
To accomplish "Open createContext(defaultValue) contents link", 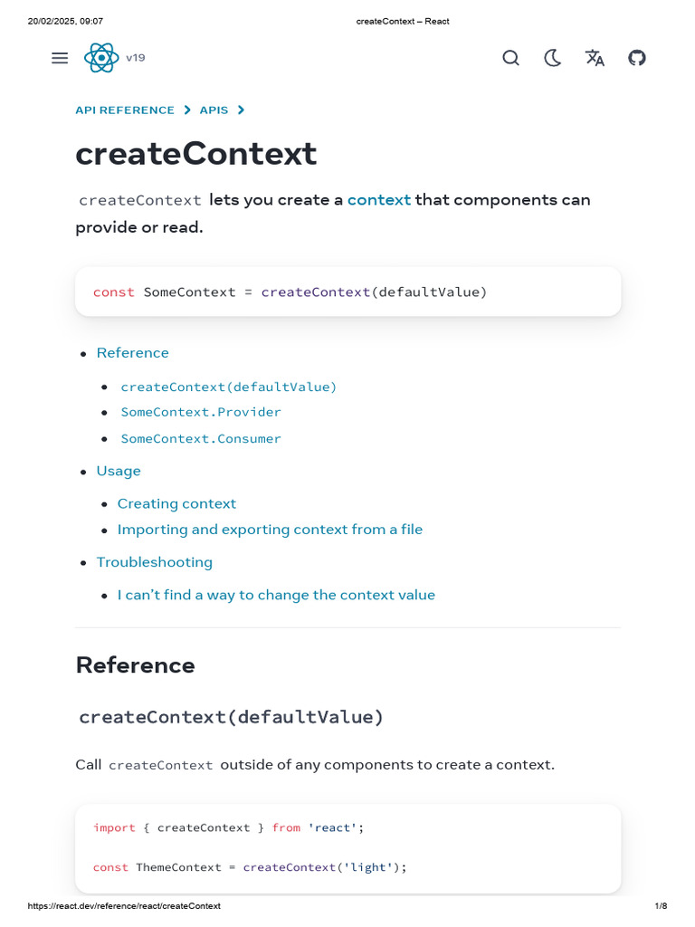I will [228, 387].
